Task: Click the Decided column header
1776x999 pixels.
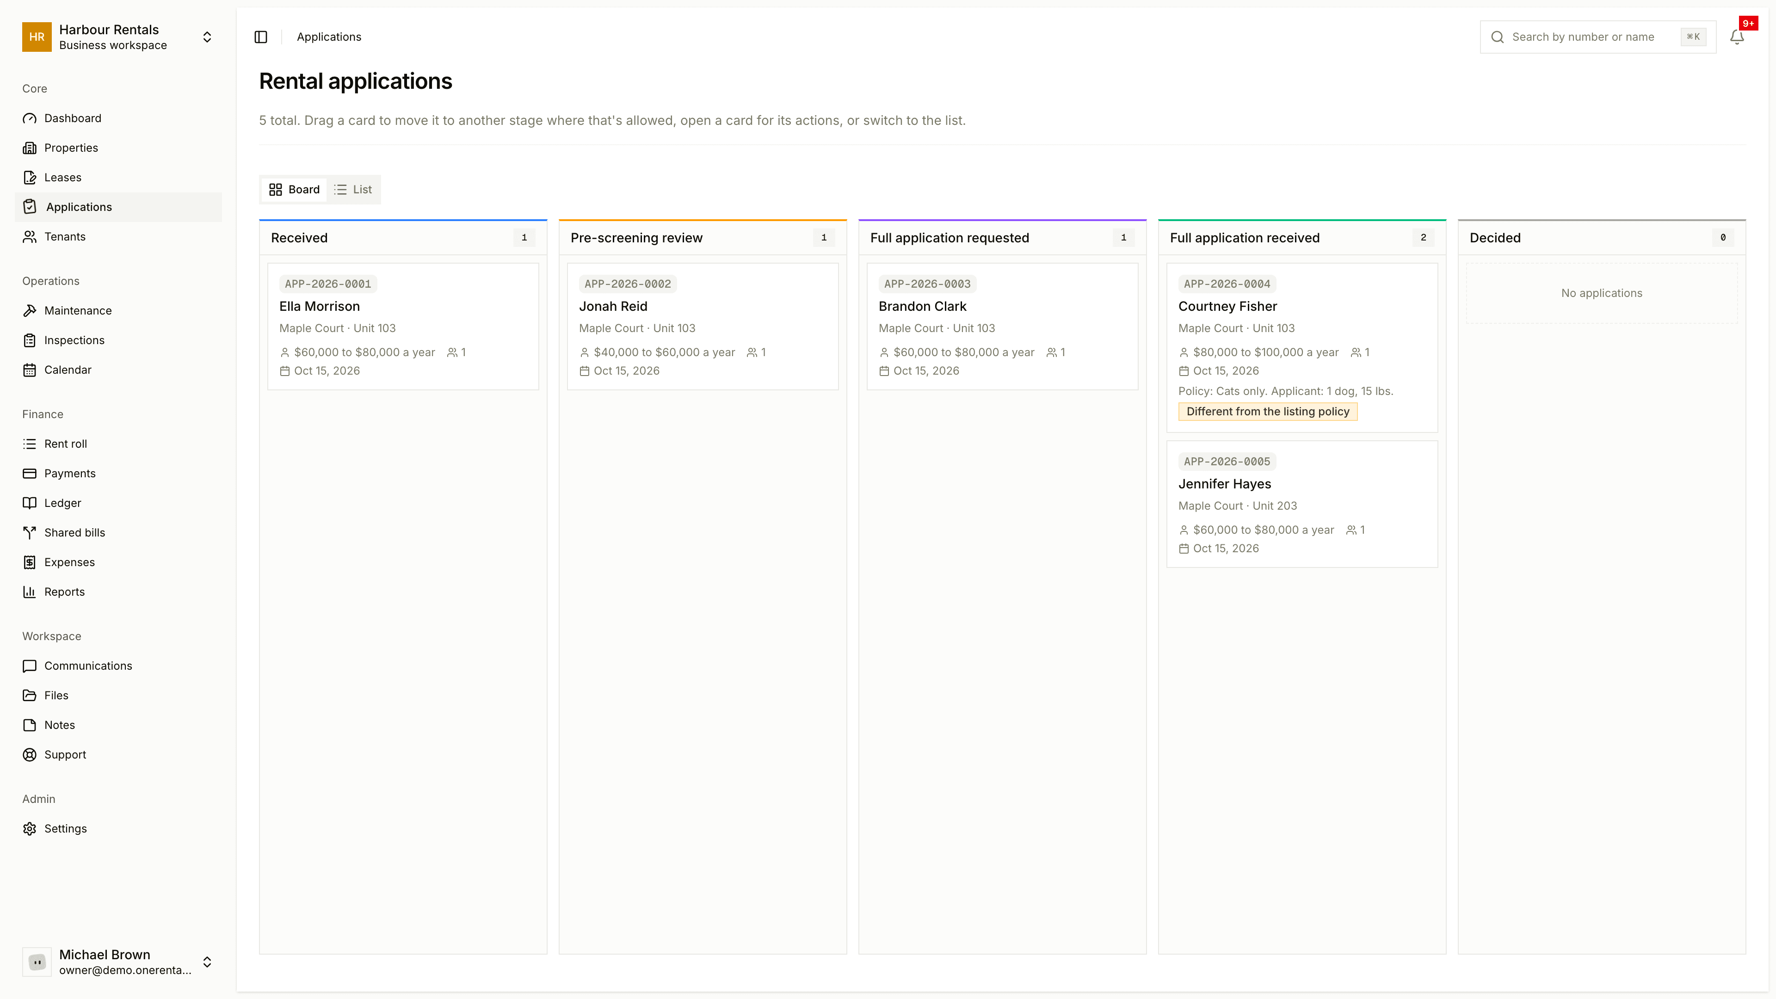Action: pos(1602,238)
